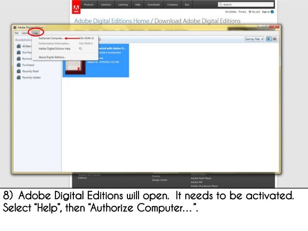Open the File menu
The image size is (308, 231).
click(x=16, y=33)
